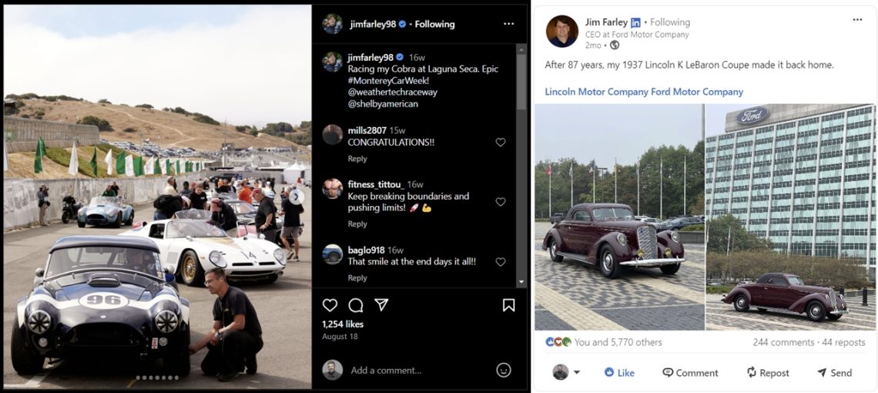Open Lincoln Motor Company link
Viewport: 878px width, 393px height.
coord(596,92)
